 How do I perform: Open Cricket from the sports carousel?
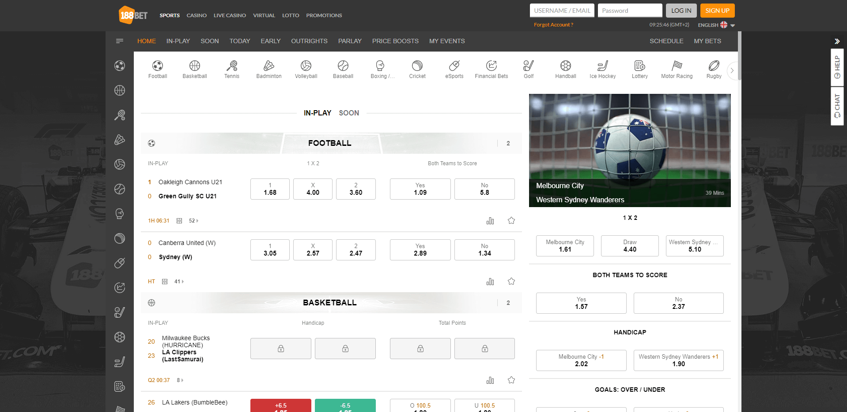click(x=417, y=70)
